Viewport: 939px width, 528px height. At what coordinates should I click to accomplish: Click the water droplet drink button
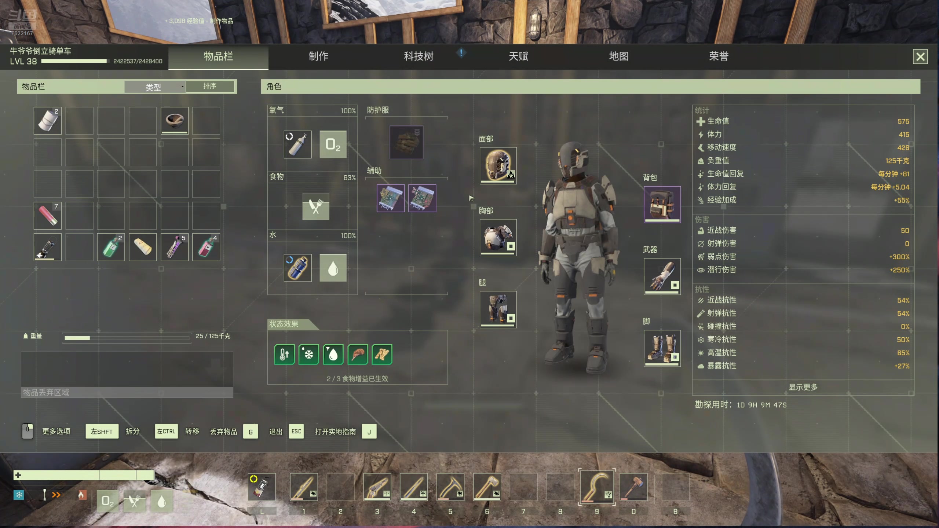333,268
